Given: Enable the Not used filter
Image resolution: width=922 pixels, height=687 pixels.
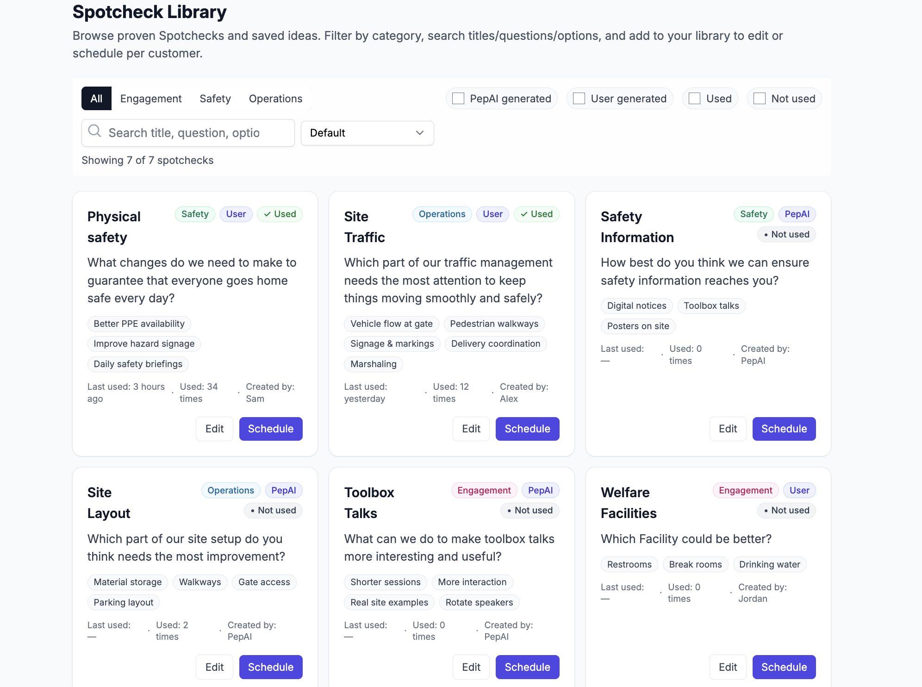Looking at the screenshot, I should click(760, 98).
